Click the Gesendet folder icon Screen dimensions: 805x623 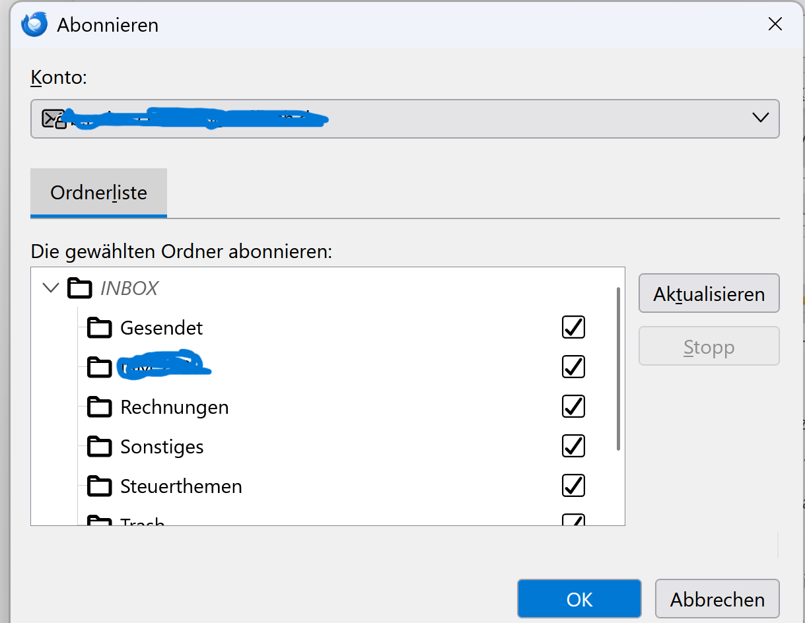[100, 328]
